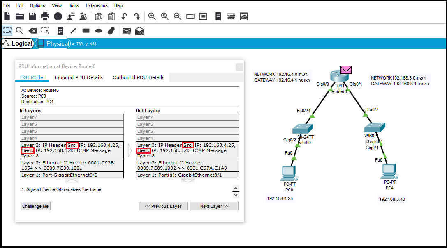The width and height of the screenshot is (447, 248).
Task: Switch to the Logical workspace
Action: (x=18, y=43)
